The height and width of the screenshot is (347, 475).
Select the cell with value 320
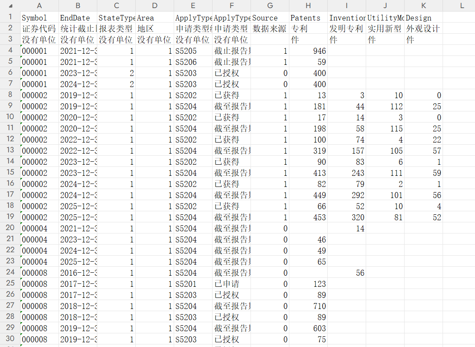(x=347, y=217)
